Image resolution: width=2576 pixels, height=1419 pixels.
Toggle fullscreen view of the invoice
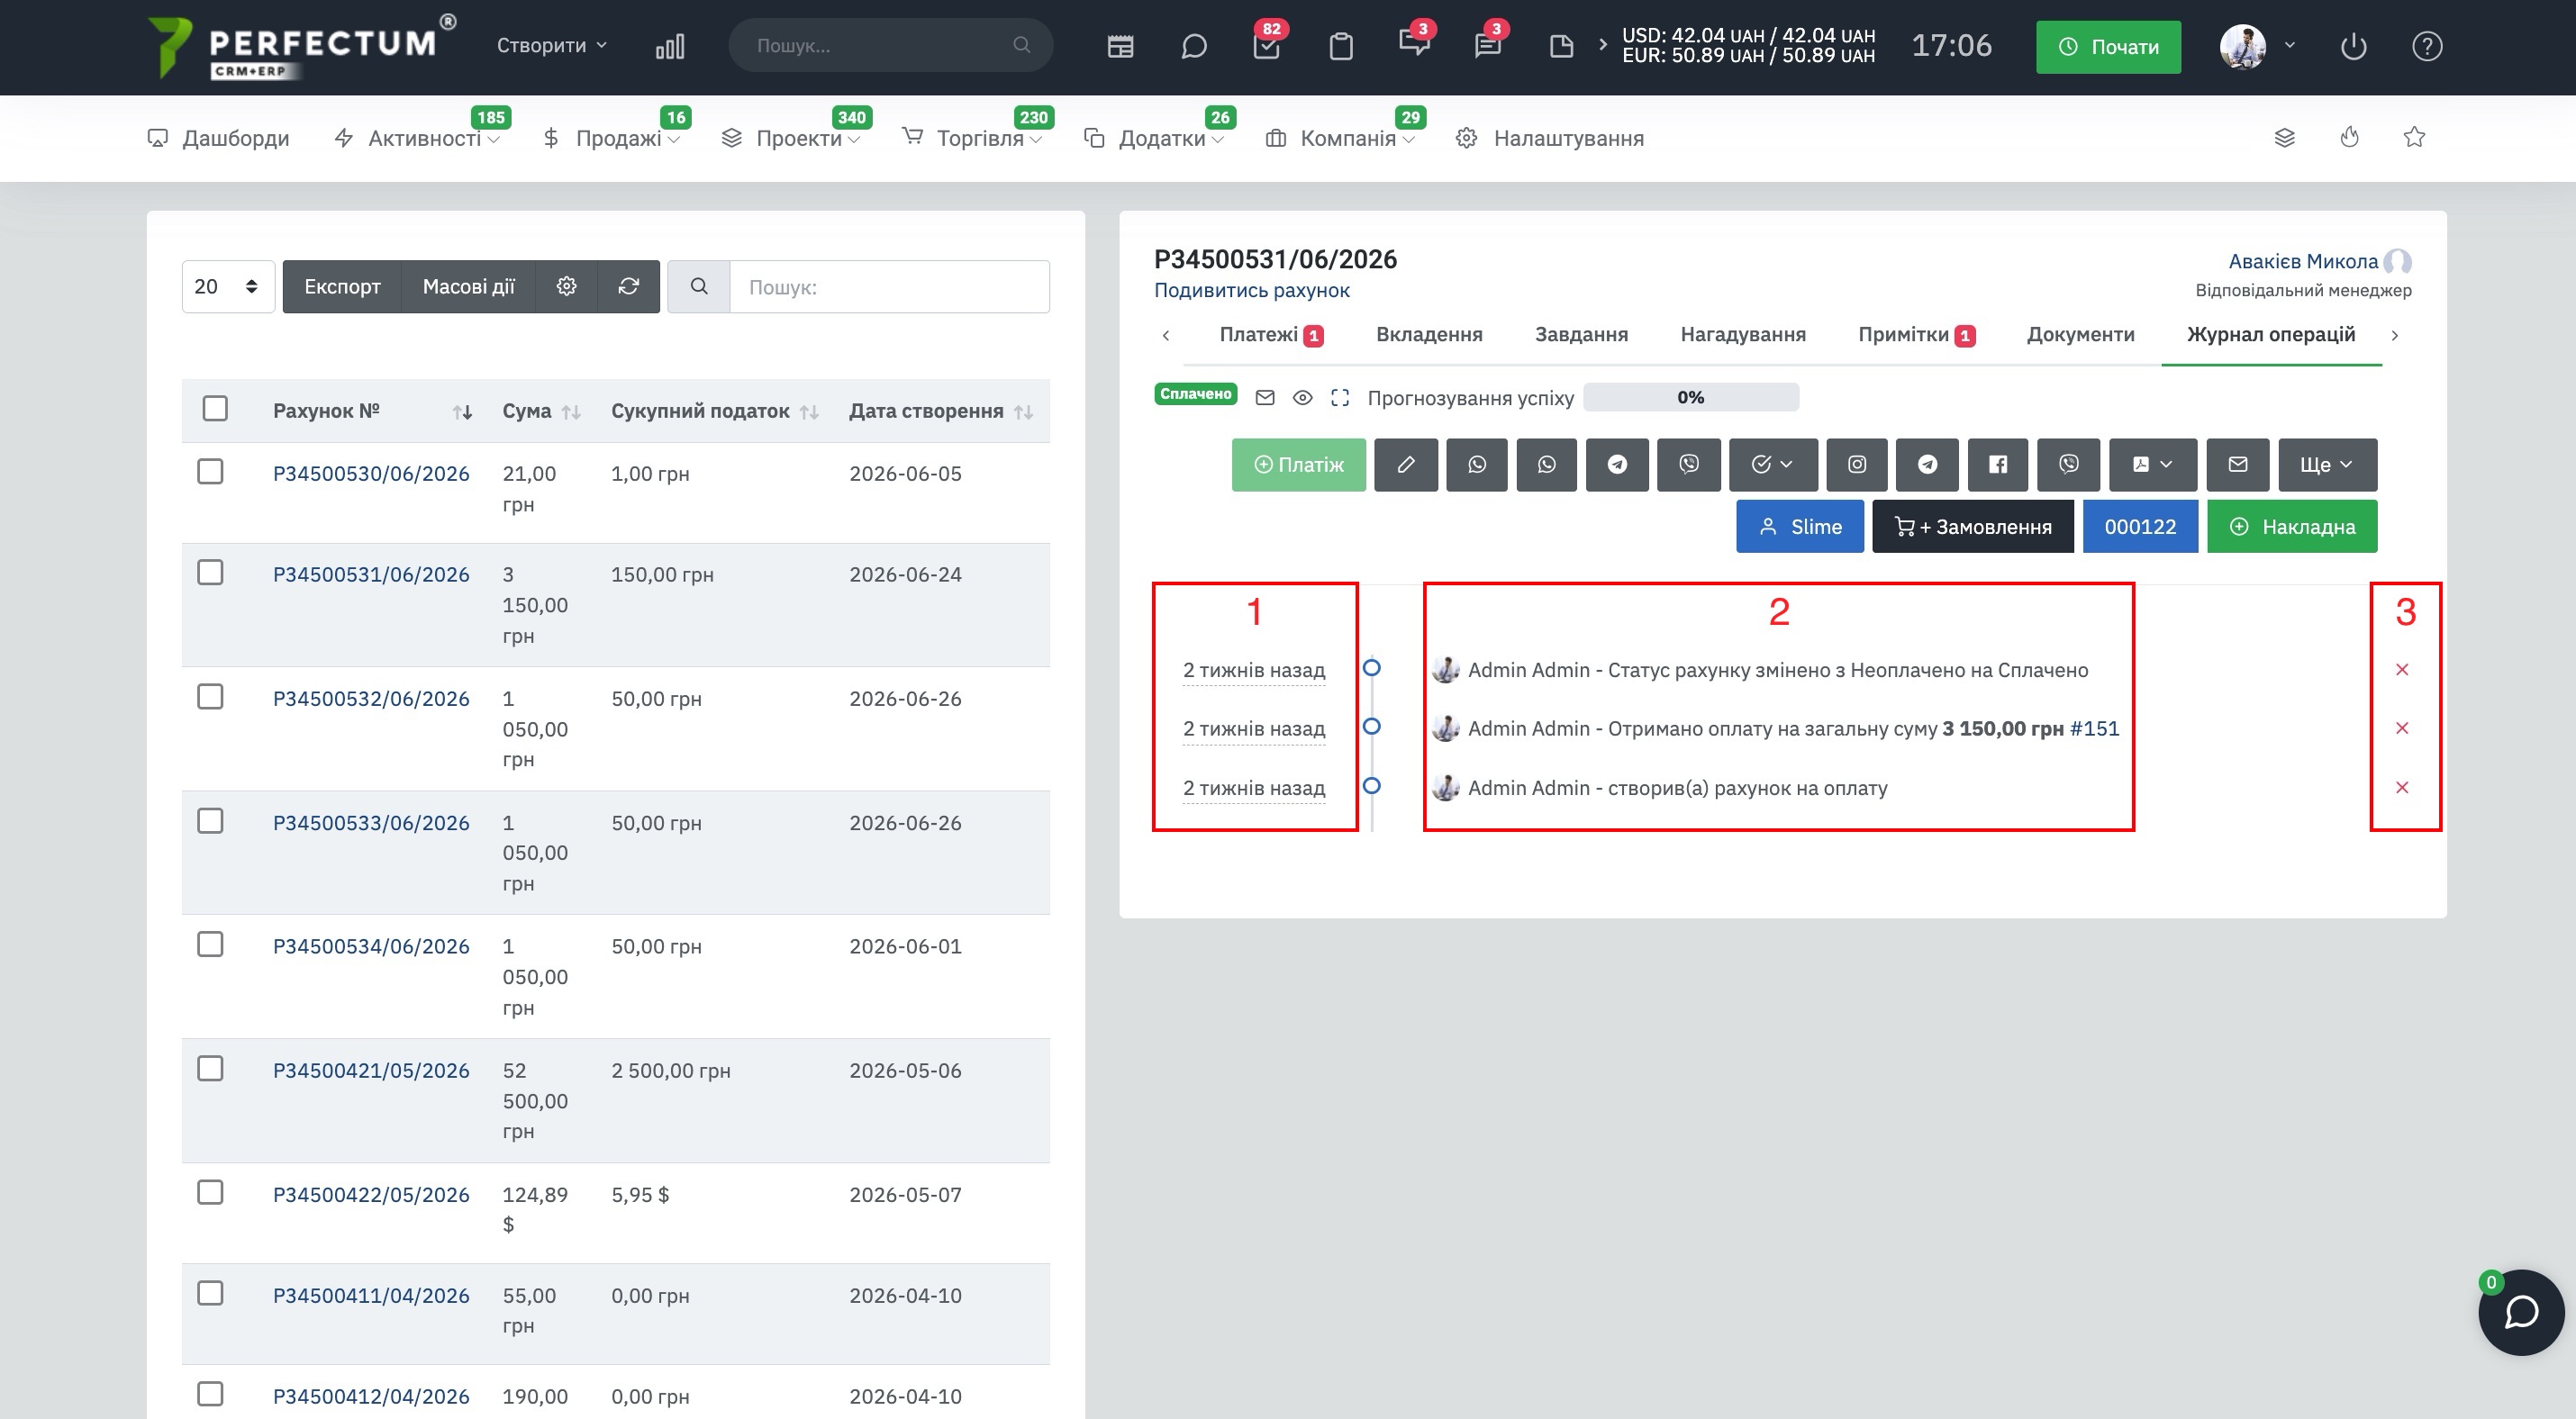click(1340, 398)
